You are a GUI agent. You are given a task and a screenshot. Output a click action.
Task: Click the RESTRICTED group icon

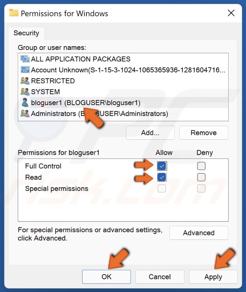(x=24, y=81)
